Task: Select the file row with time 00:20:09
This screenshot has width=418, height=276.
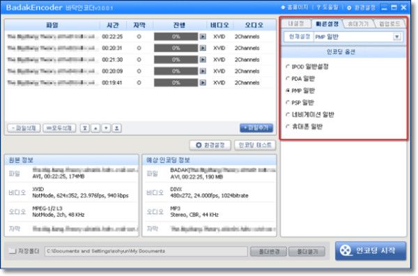Action: (140, 71)
